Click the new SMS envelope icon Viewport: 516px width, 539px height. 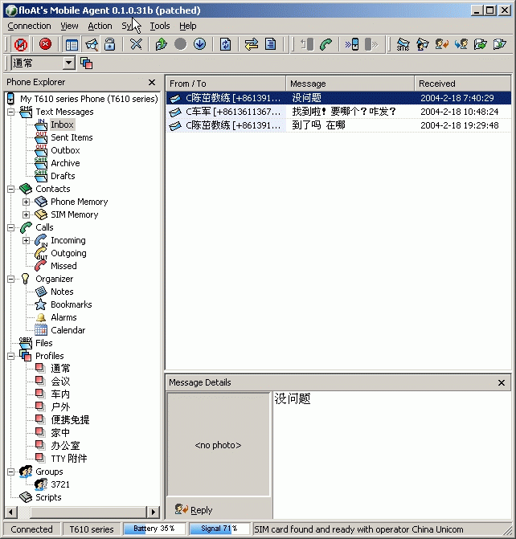click(x=403, y=44)
